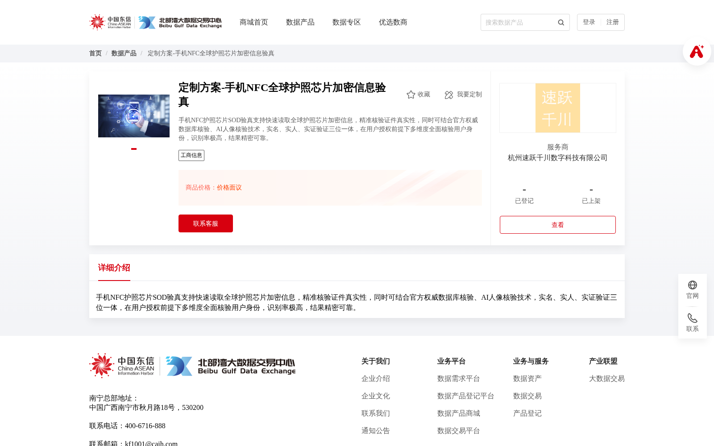Open footer link 数据交易
Viewport: 714px width, 446px height.
coord(527,396)
